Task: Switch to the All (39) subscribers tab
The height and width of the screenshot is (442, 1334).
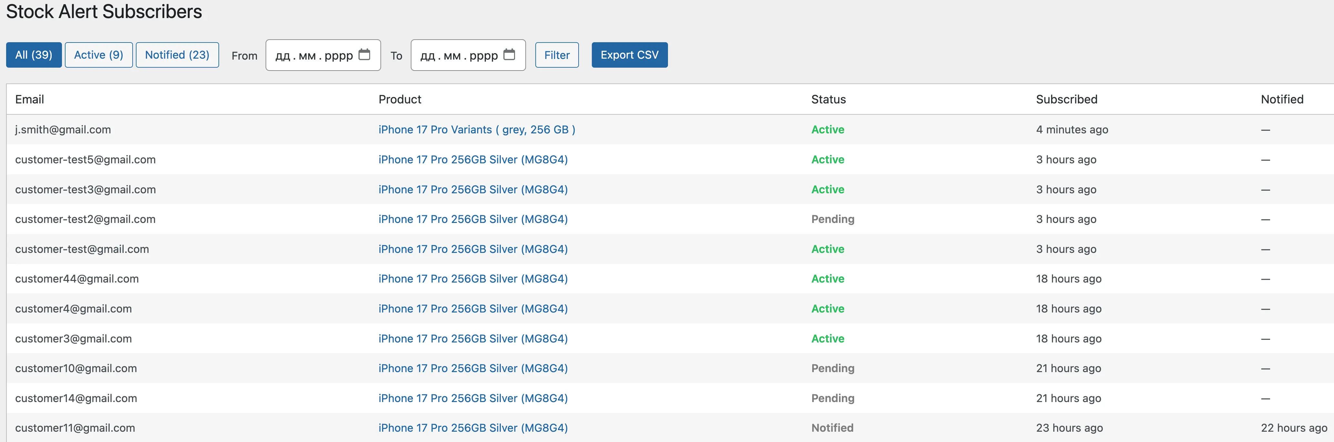Action: (x=34, y=55)
